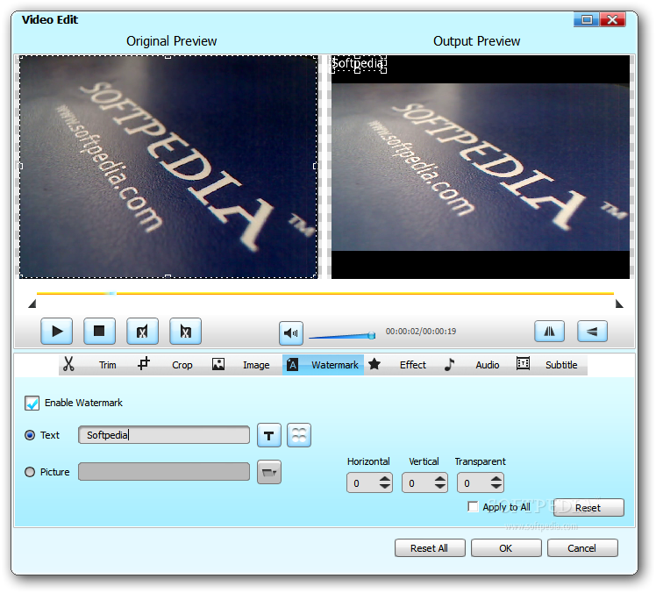The image size is (656, 593).
Task: Open the Audio tab
Action: 488,365
